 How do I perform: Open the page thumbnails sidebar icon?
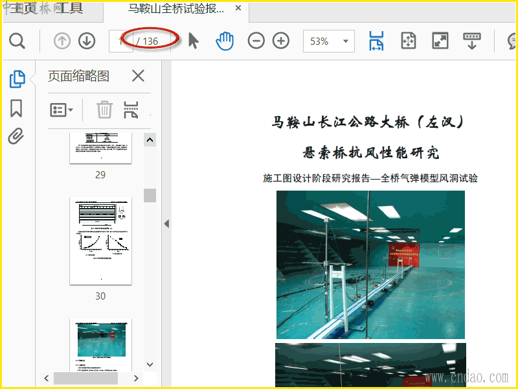point(17,79)
